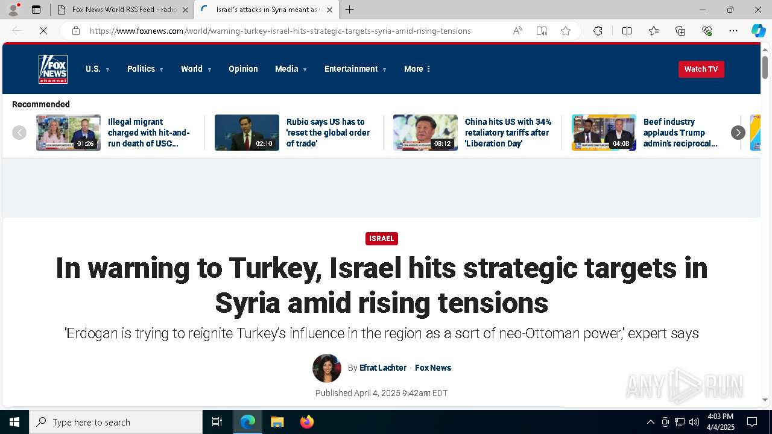This screenshot has width=772, height=434.
Task: Click the article headline about Turkey warning
Action: [381, 285]
